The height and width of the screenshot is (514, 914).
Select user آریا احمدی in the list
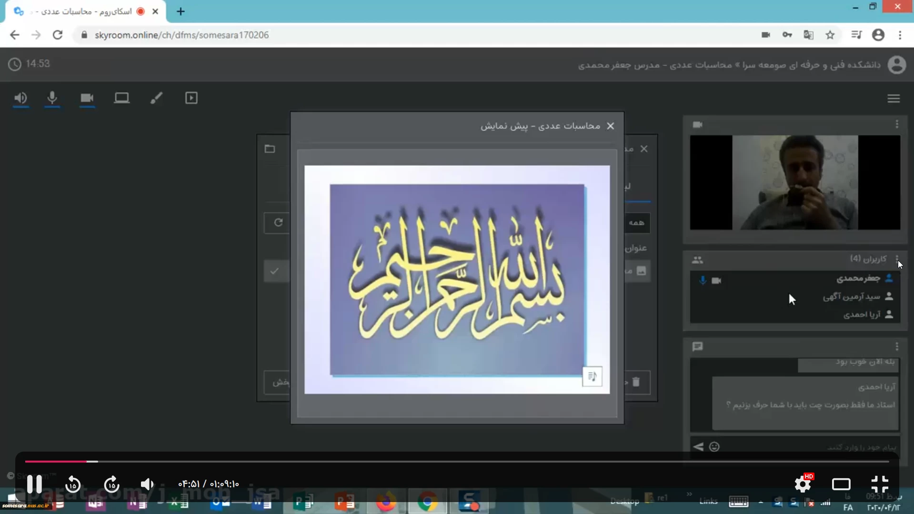click(x=862, y=314)
